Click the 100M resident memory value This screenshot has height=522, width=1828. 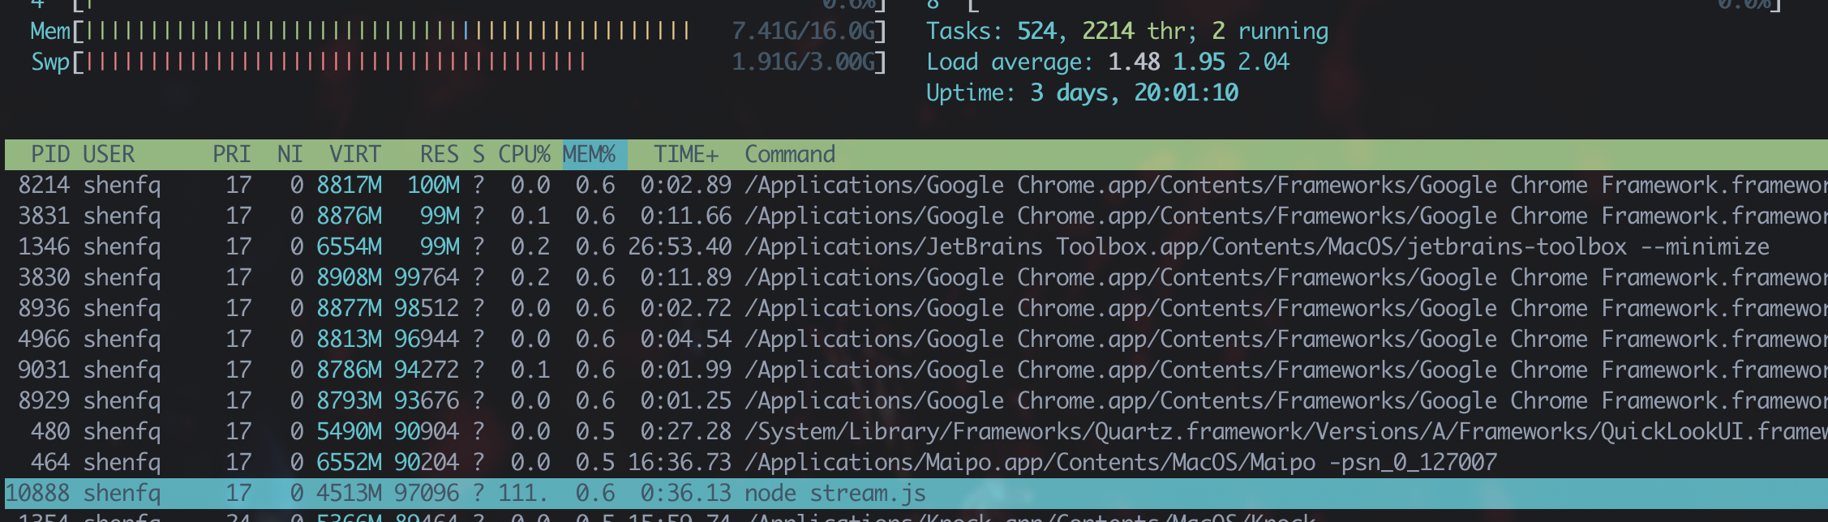click(433, 185)
